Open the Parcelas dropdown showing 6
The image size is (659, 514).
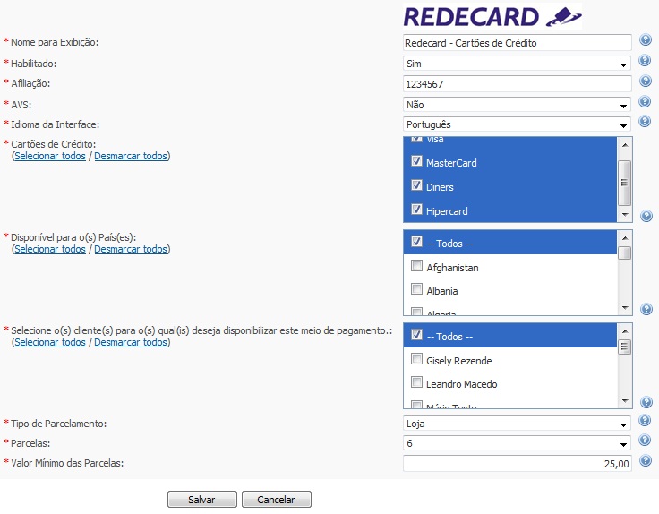517,443
